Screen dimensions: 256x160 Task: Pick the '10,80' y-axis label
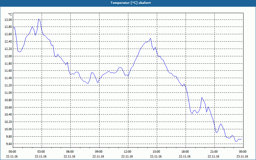[x=9, y=100]
